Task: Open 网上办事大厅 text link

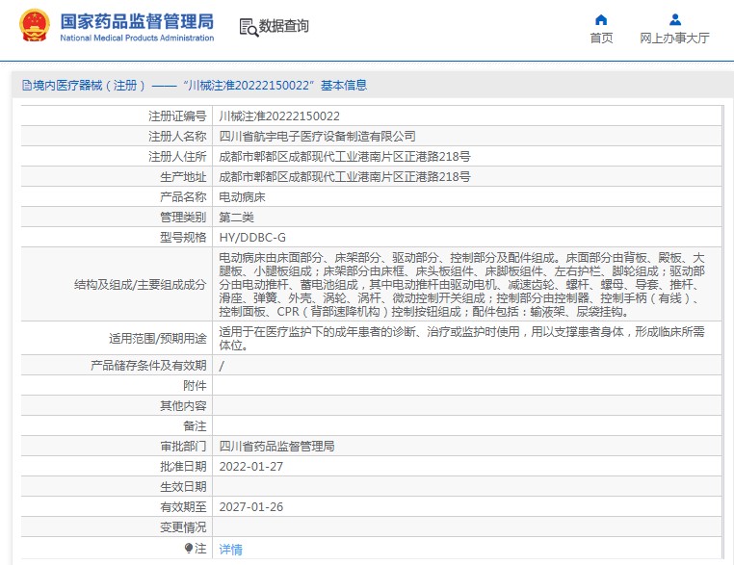Action: [x=674, y=39]
